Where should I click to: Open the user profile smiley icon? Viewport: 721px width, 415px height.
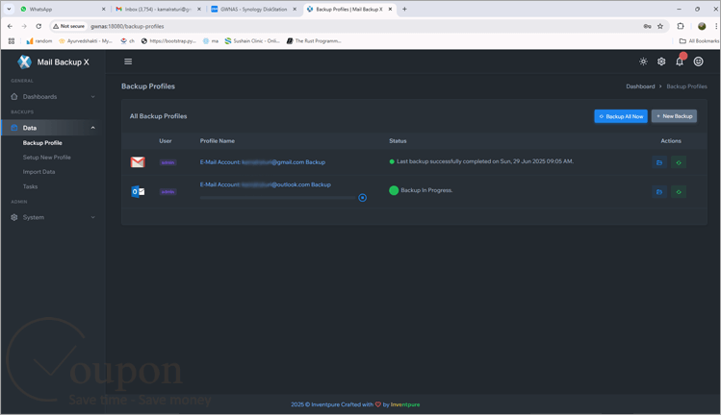coord(698,61)
